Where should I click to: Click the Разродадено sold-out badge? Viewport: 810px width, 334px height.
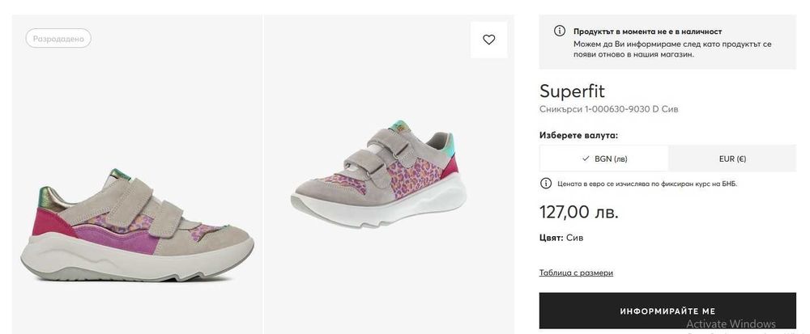click(58, 39)
